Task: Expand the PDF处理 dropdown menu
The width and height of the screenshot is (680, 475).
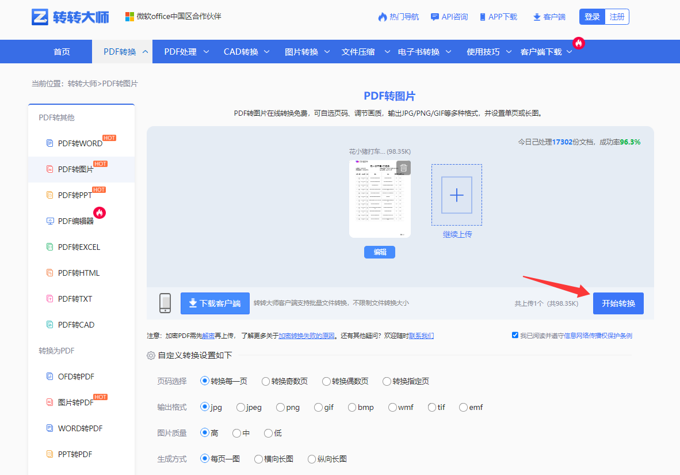Action: pyautogui.click(x=207, y=52)
